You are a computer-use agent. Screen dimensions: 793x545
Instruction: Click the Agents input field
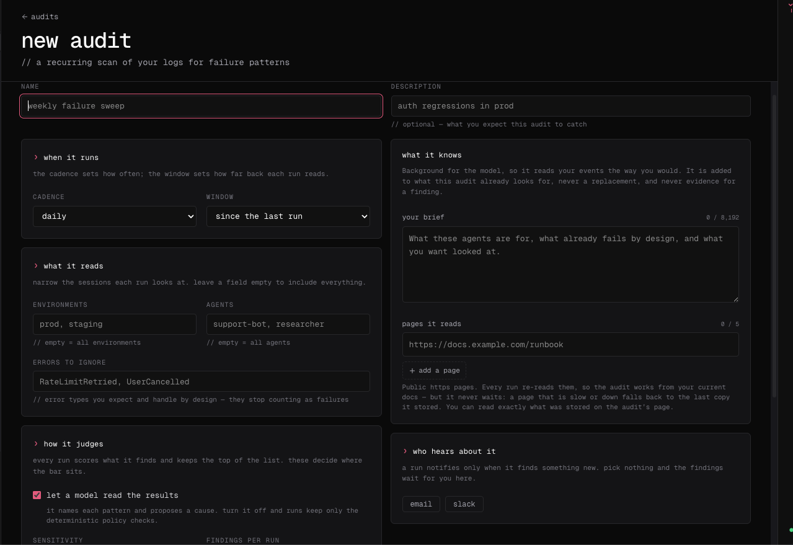(288, 324)
